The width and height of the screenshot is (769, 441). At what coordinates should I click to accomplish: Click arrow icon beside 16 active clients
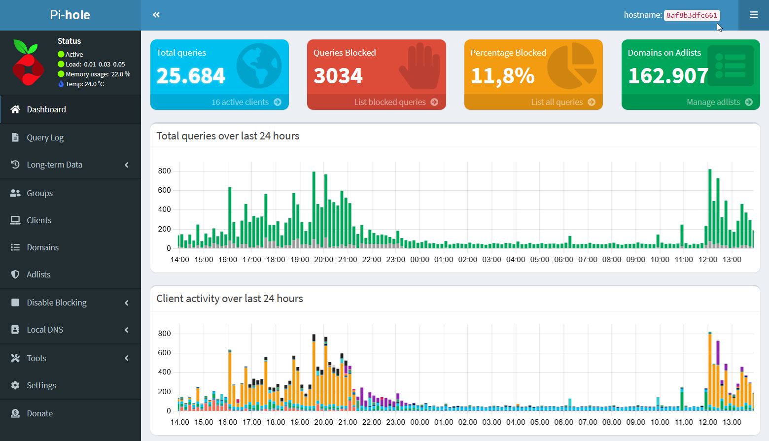[x=278, y=102]
